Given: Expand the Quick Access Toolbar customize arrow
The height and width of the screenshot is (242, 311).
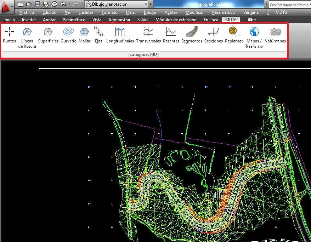Looking at the screenshot, I should (x=151, y=4).
